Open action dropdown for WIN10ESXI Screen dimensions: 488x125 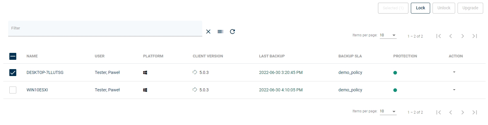coord(454,90)
